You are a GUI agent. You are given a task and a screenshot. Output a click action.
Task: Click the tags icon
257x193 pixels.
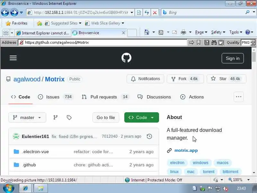click(x=69, y=117)
